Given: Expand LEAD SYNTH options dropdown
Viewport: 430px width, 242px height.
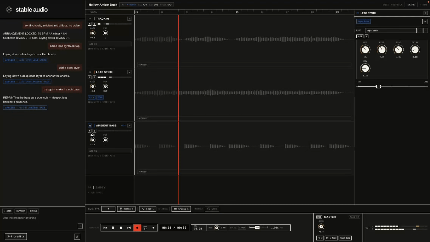Looking at the screenshot, I should point(129,72).
